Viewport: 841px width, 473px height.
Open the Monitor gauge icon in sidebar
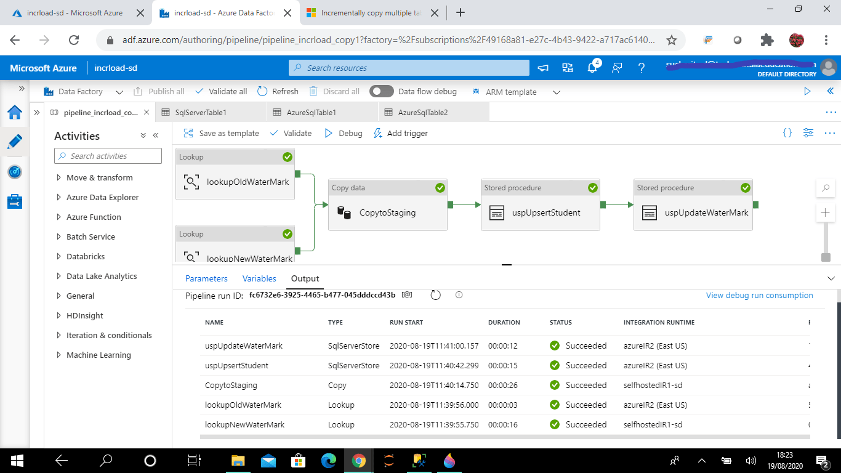click(x=15, y=172)
